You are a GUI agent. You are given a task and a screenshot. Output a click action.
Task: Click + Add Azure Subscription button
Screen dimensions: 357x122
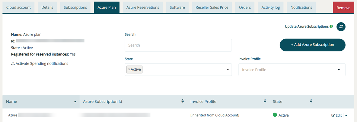coord(313,45)
